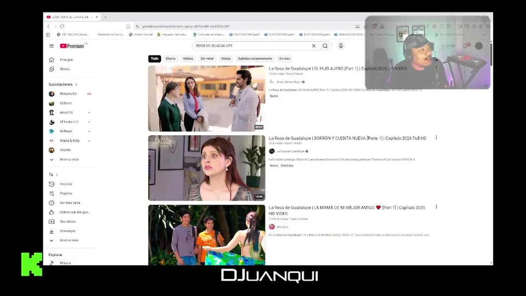The width and height of the screenshot is (526, 296).
Task: Select the Sin mirar filter chip
Action: [x=207, y=58]
